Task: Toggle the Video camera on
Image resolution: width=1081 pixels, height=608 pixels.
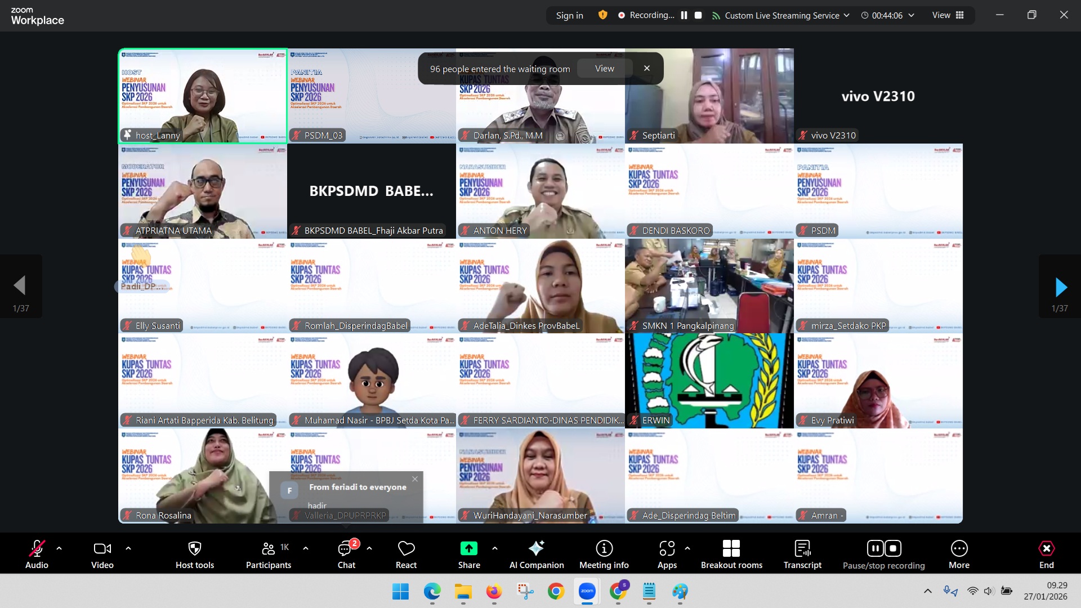Action: click(x=102, y=549)
